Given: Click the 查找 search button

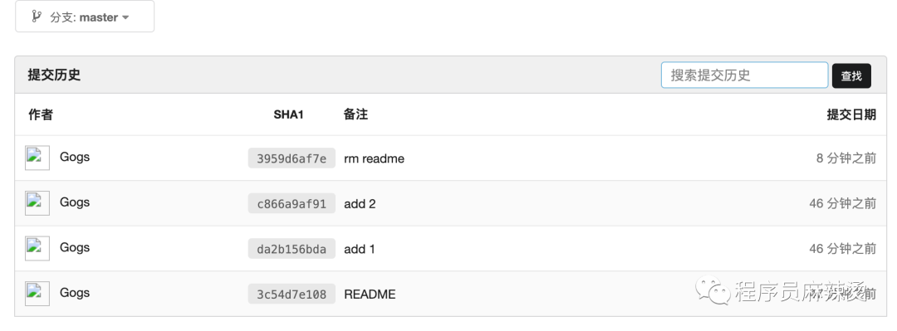Looking at the screenshot, I should (851, 75).
